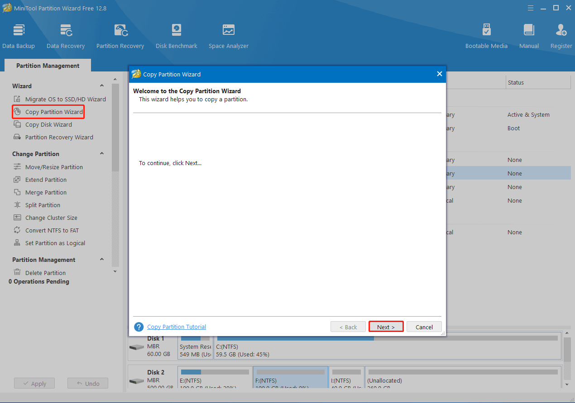Image resolution: width=575 pixels, height=403 pixels.
Task: Select the F:(NTFS) partition block
Action: 290,378
